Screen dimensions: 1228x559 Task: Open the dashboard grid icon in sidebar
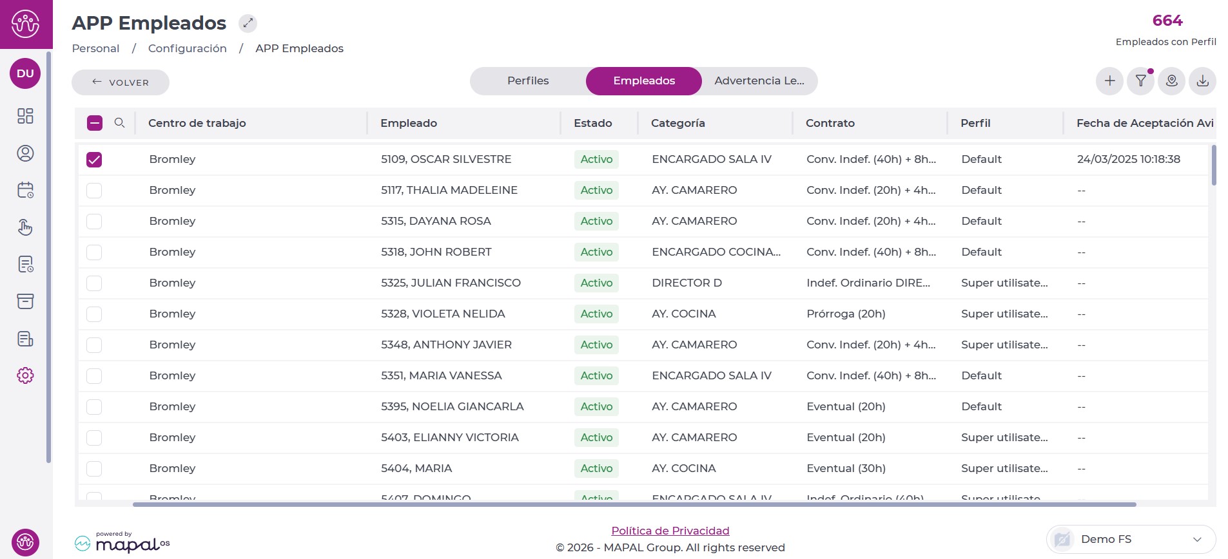25,116
